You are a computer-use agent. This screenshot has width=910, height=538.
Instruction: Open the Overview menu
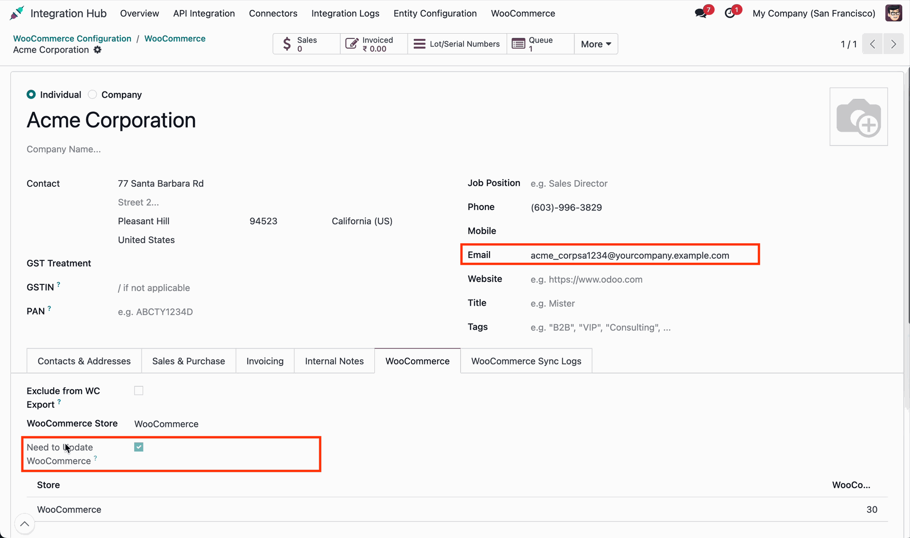pyautogui.click(x=139, y=13)
